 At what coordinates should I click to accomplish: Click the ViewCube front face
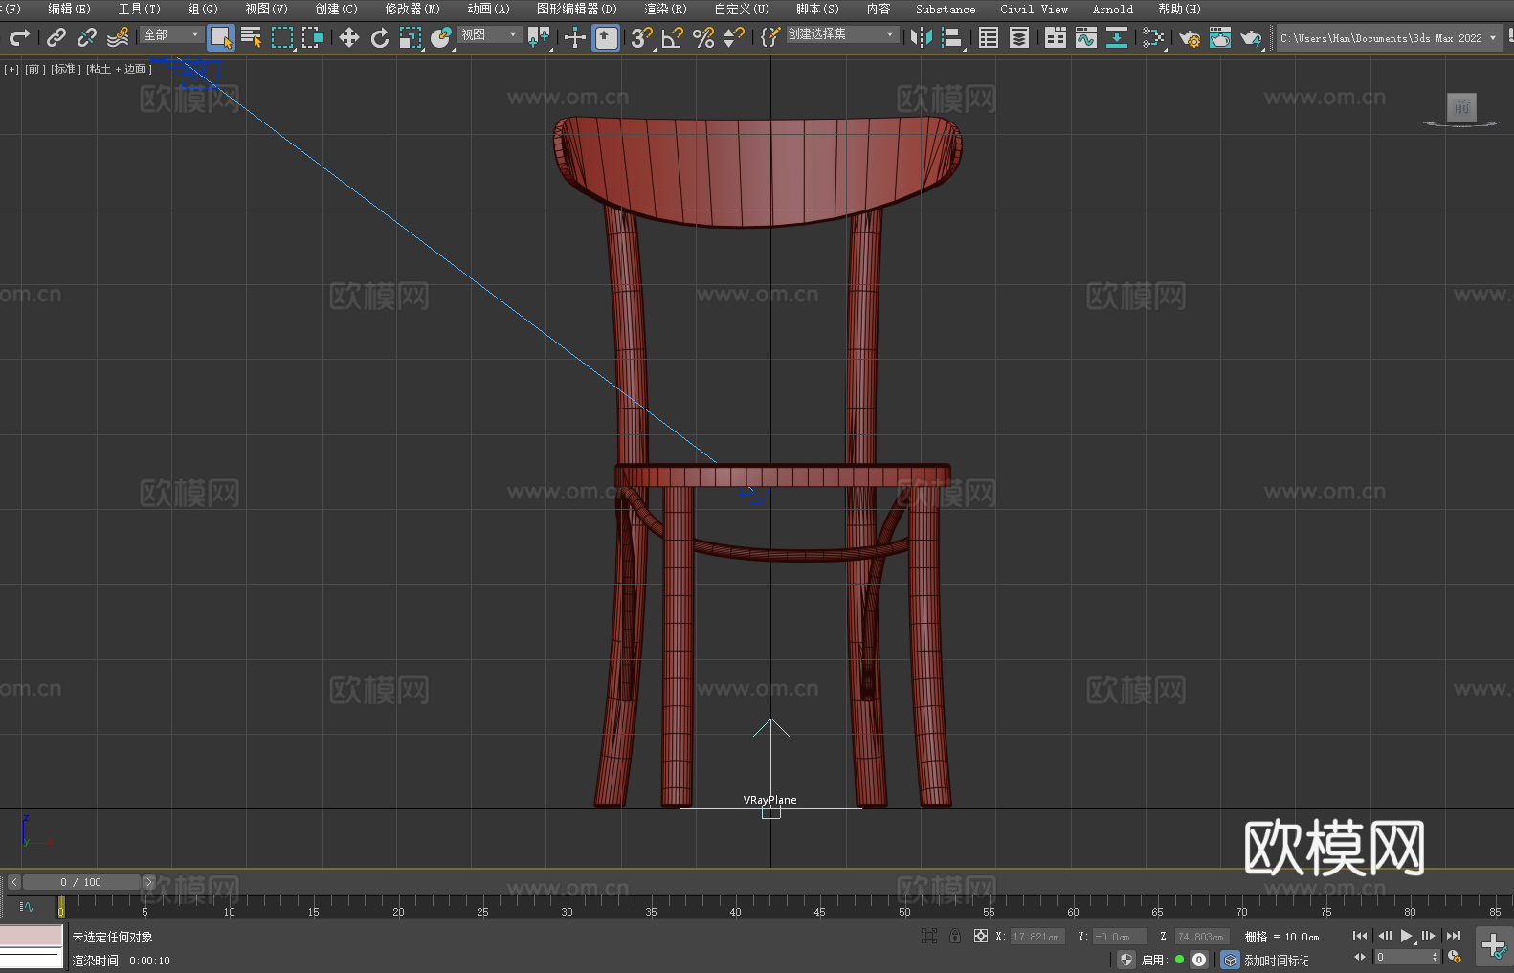(1461, 107)
